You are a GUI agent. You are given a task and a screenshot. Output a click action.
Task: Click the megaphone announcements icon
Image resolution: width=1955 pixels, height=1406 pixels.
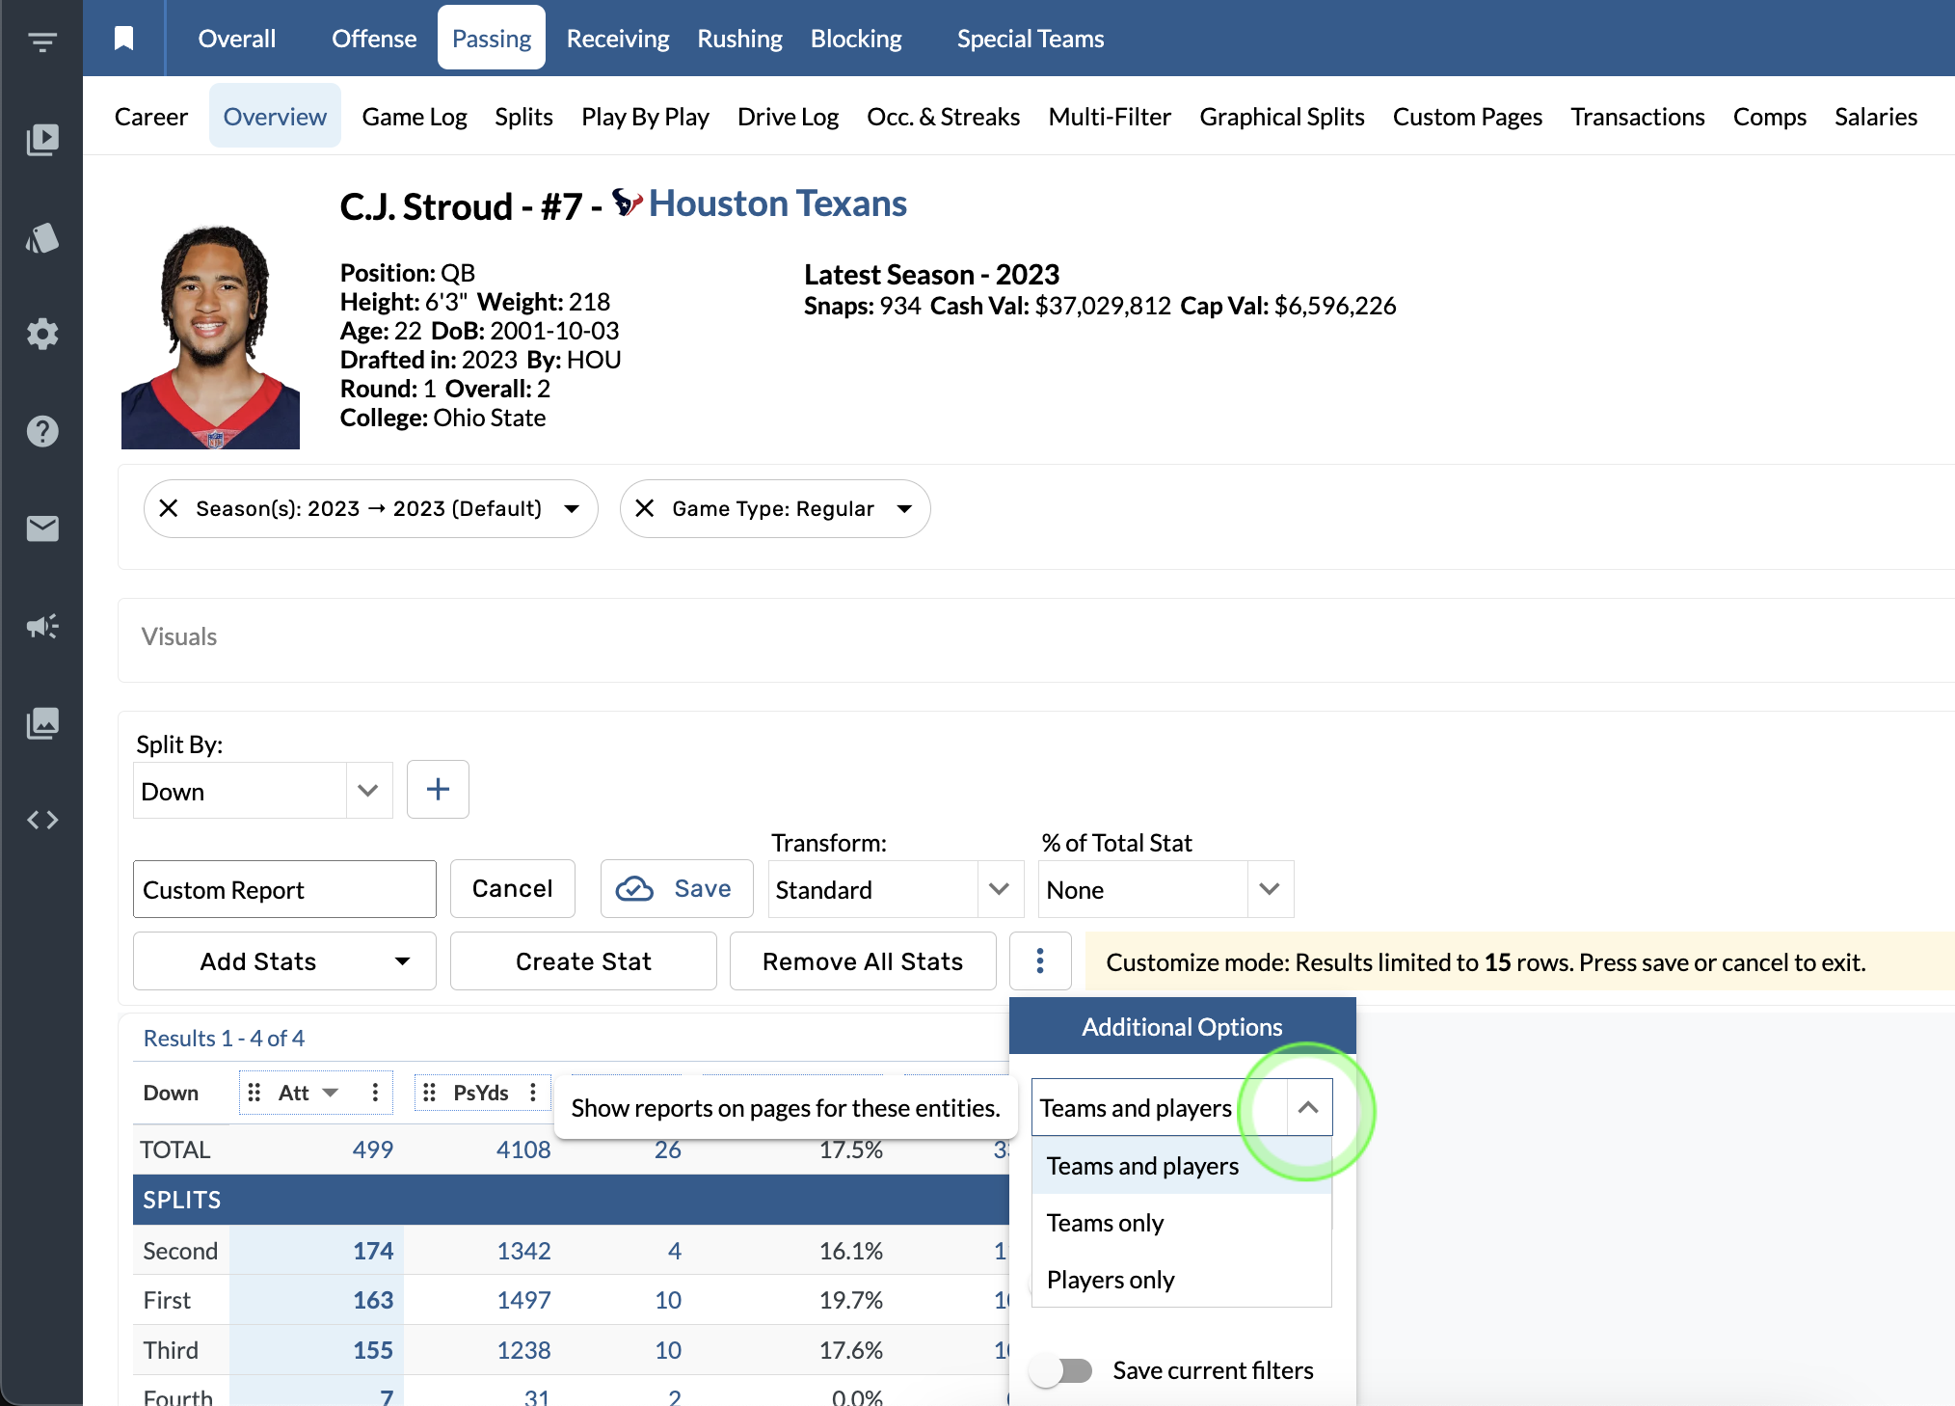click(x=41, y=626)
